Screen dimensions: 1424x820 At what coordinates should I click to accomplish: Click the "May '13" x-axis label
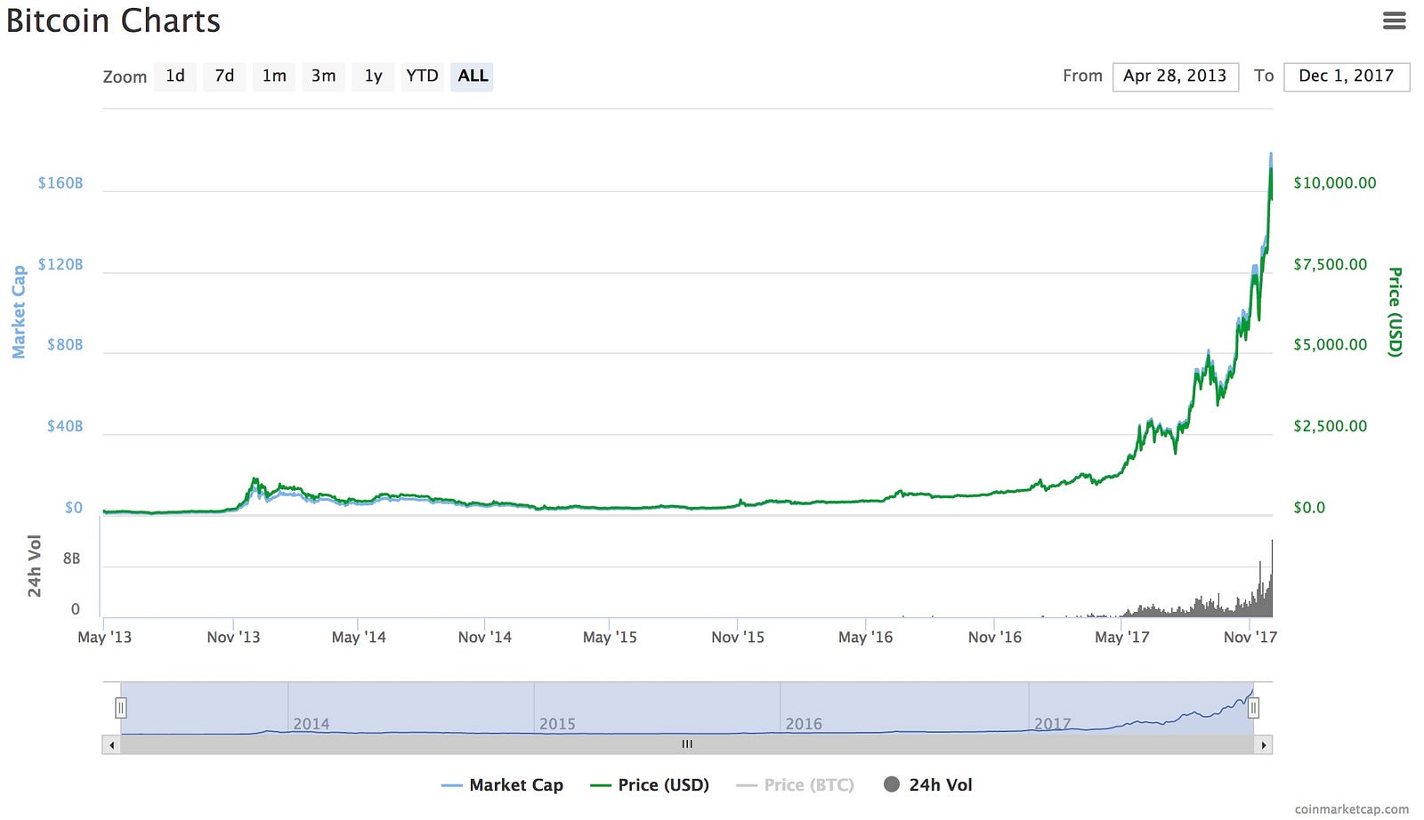tap(104, 637)
